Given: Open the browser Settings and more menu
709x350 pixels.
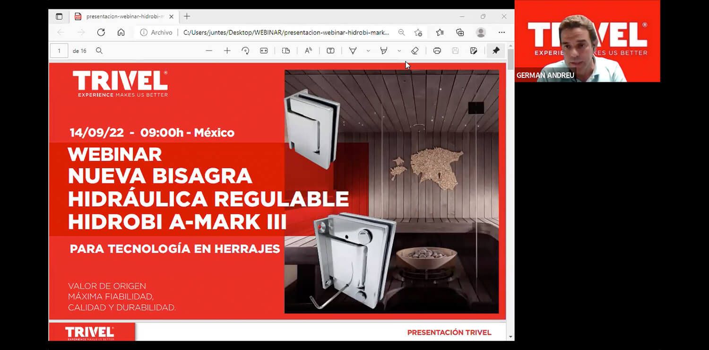Looking at the screenshot, I should click(501, 32).
